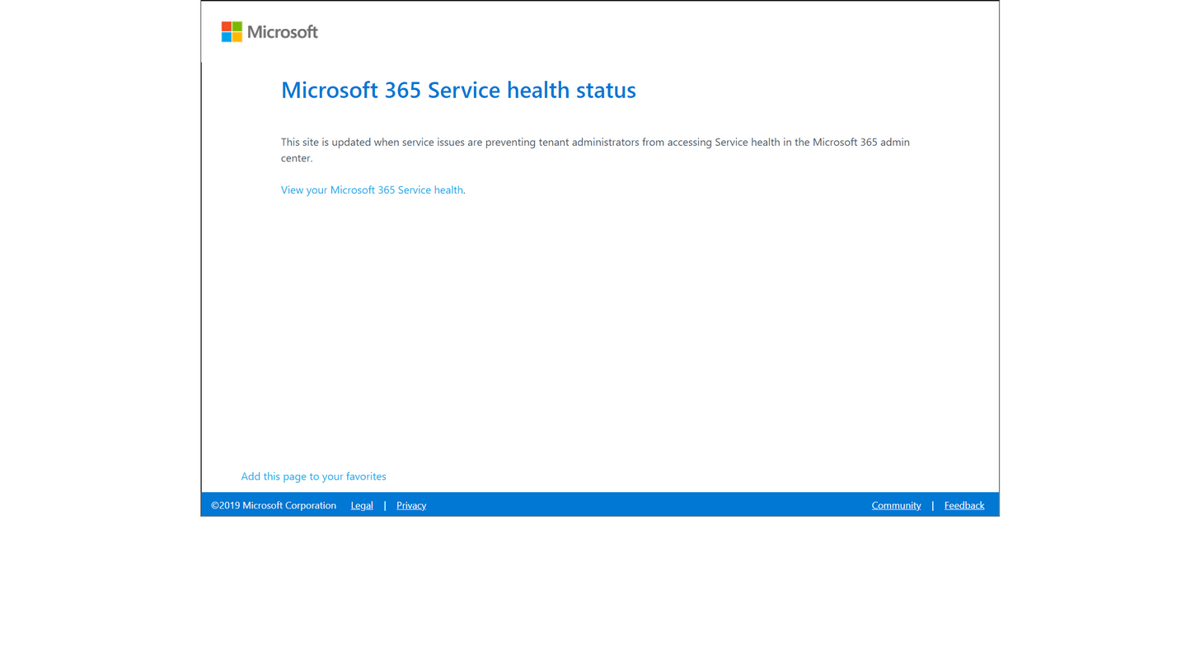Click the paragraph starting 'This site is updated'
The width and height of the screenshot is (1200, 647).
pos(595,150)
